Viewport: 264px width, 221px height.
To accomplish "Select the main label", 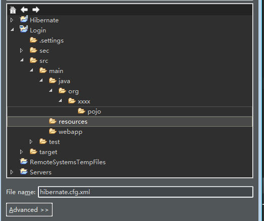I will [x=56, y=71].
